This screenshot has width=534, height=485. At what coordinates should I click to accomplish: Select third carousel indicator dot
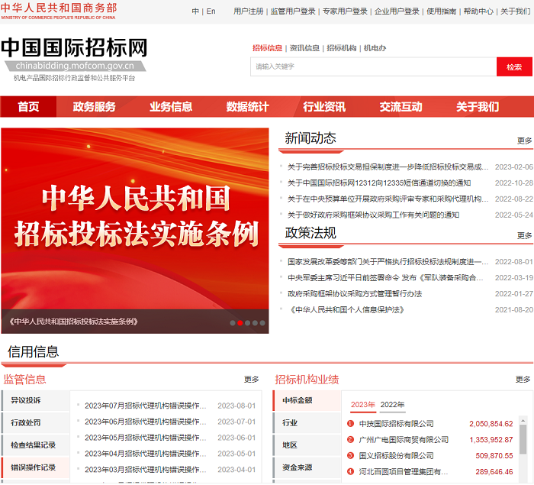click(x=248, y=323)
